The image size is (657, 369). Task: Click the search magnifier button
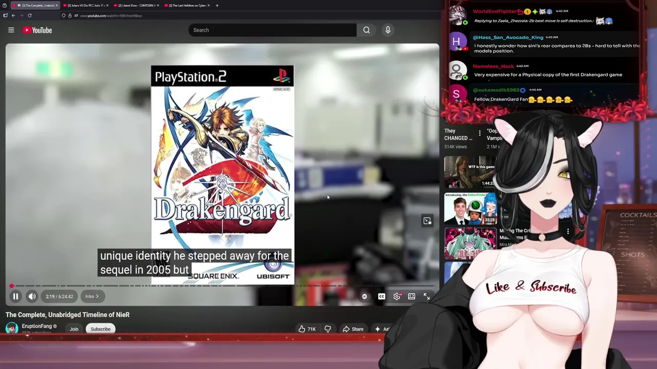tap(366, 30)
